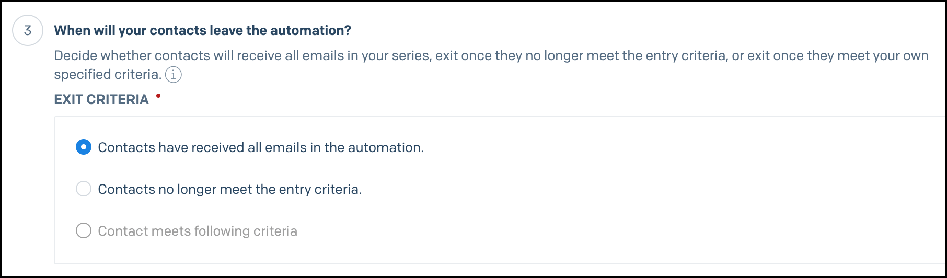Select the "Contact meets following criteria" radio button
Viewport: 947px width, 278px height.
point(84,231)
